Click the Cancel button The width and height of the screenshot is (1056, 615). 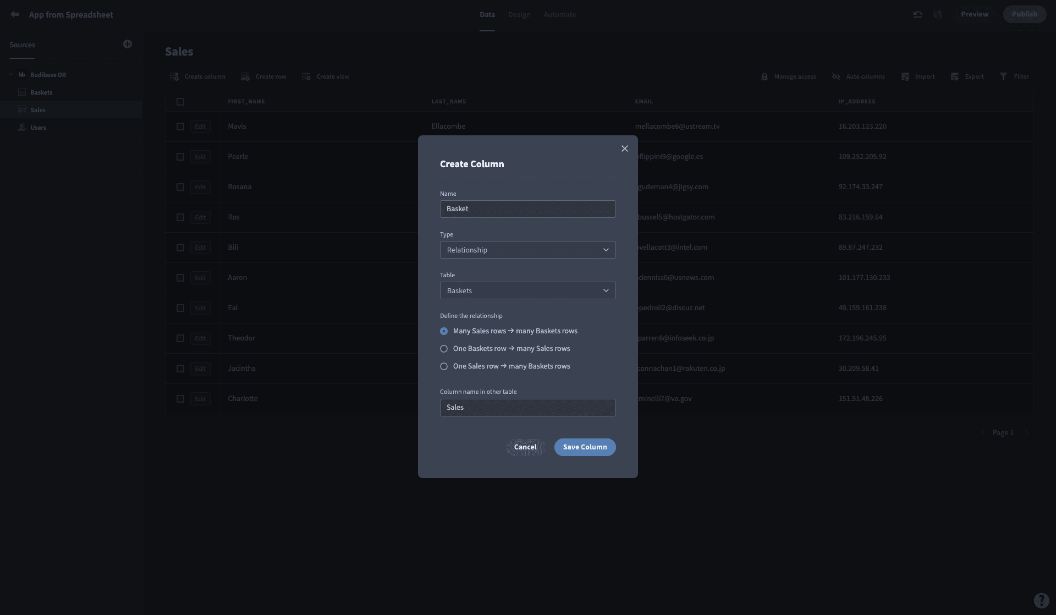(x=525, y=447)
